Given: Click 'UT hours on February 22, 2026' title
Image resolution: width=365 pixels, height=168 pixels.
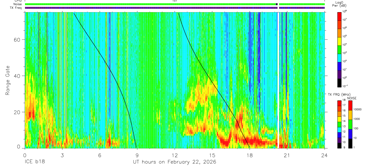Looking at the screenshot, I should 174,162.
